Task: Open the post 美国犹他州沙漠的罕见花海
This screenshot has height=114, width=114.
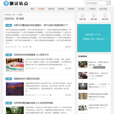Action: [27, 79]
